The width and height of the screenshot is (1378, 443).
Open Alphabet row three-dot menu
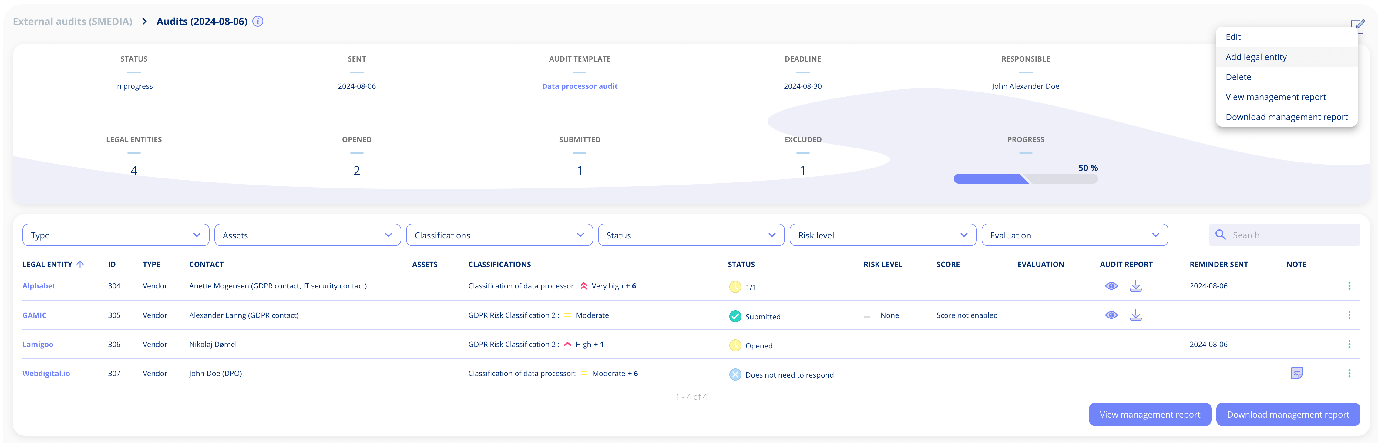1349,286
